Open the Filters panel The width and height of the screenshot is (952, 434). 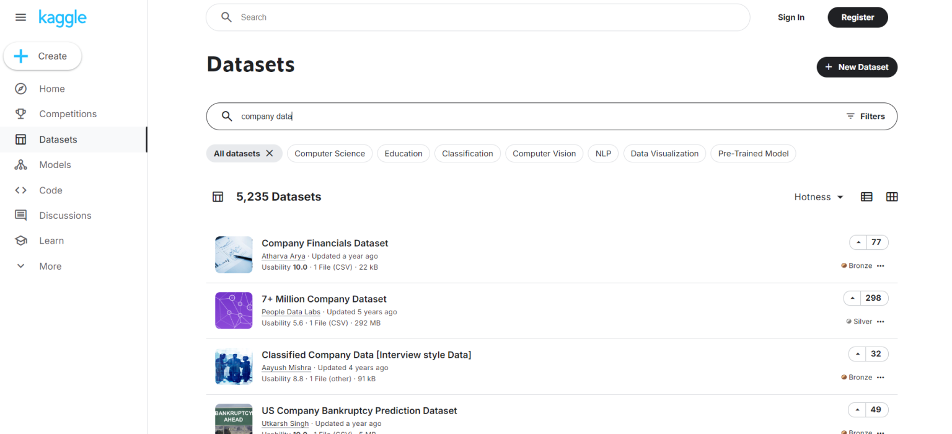[866, 116]
